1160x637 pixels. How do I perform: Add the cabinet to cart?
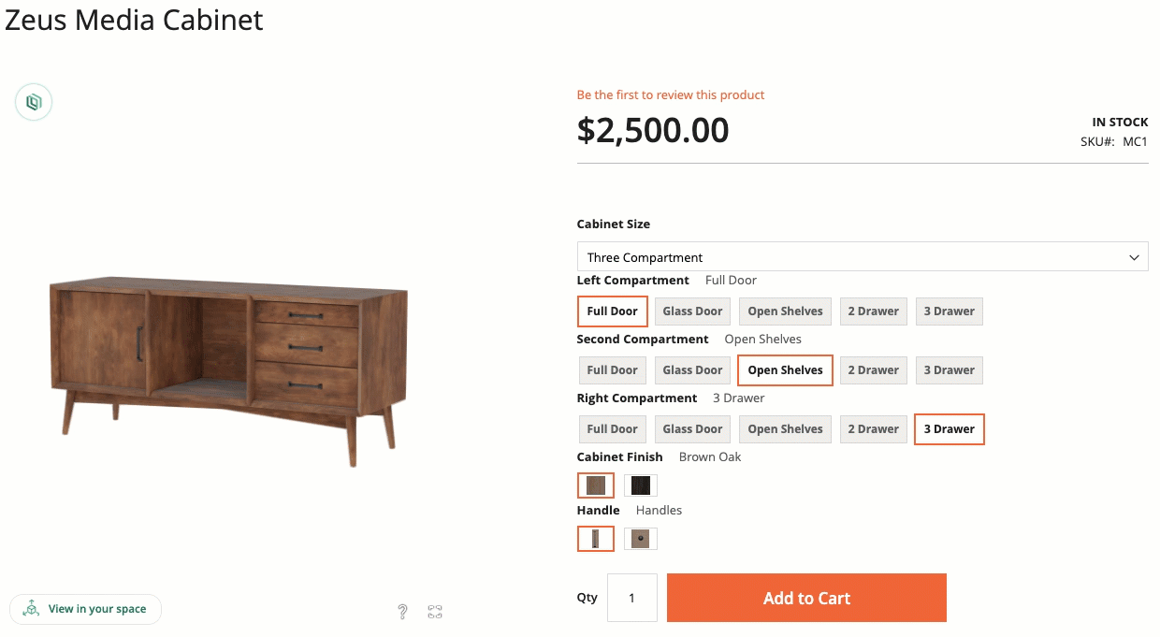[x=806, y=598]
